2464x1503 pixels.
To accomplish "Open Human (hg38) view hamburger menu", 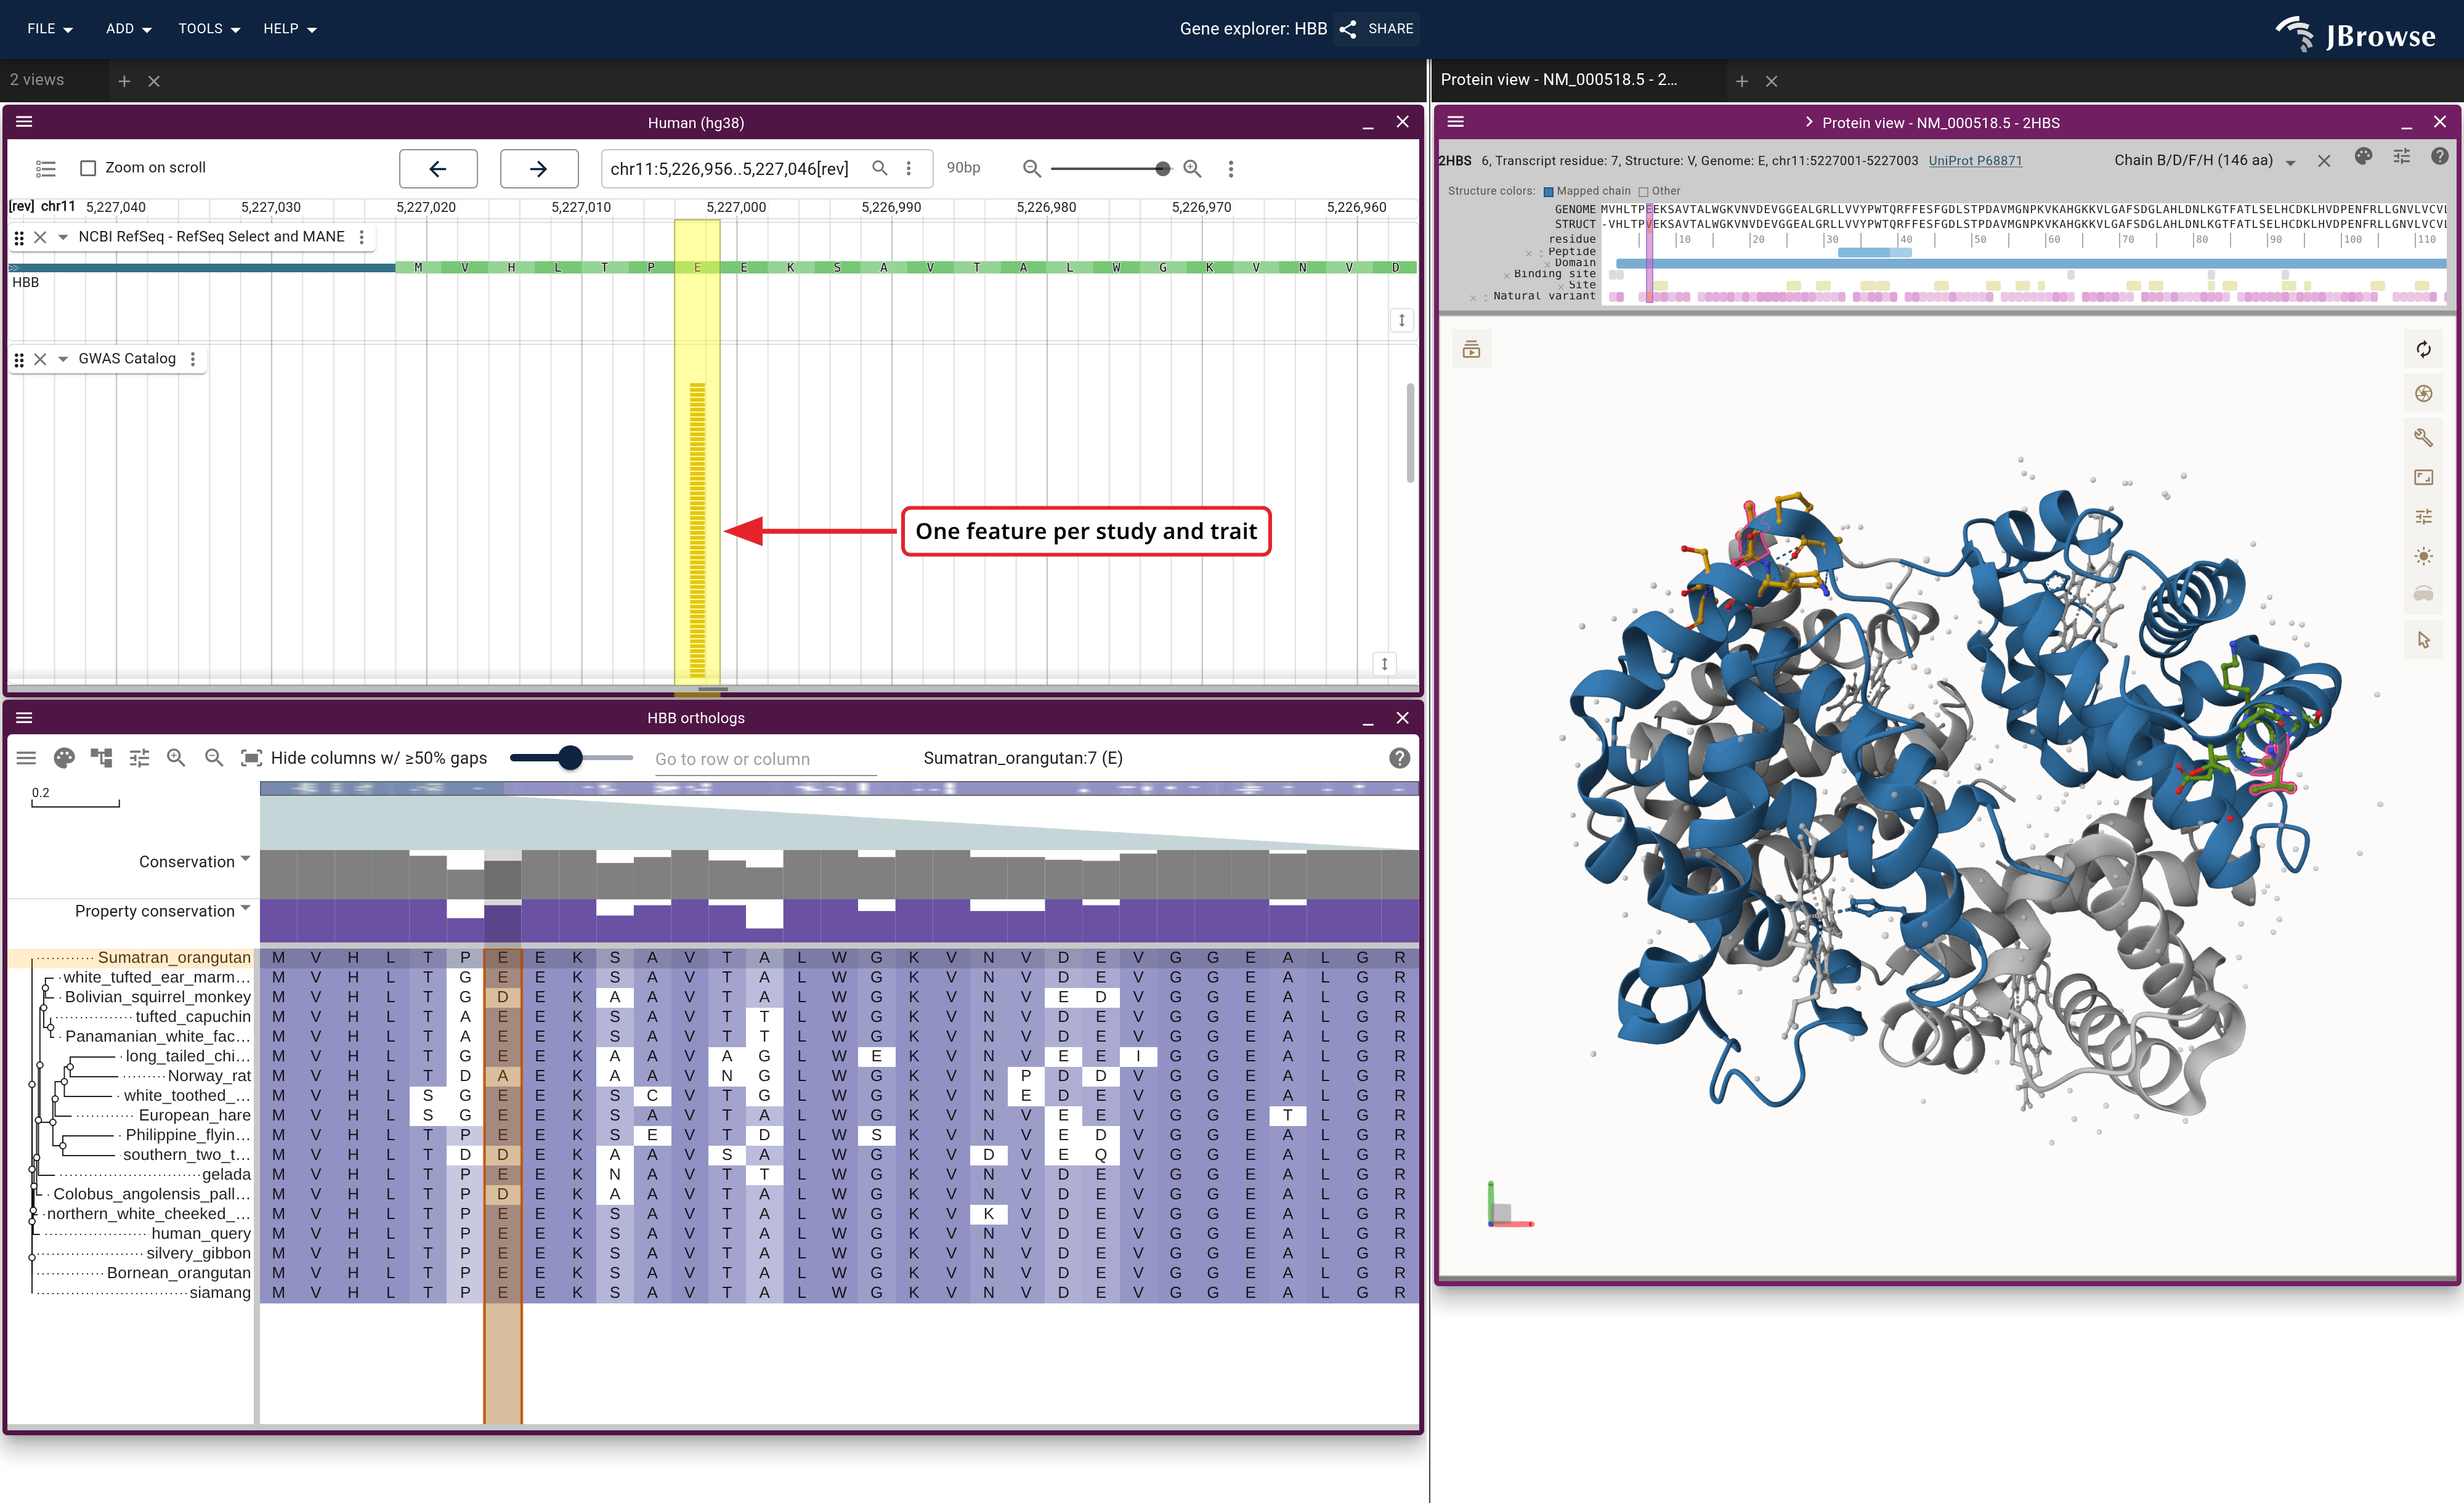I will click(25, 122).
